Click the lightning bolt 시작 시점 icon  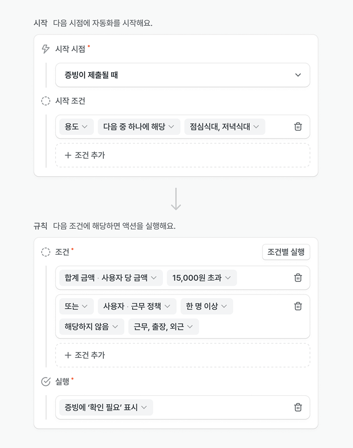tap(46, 49)
